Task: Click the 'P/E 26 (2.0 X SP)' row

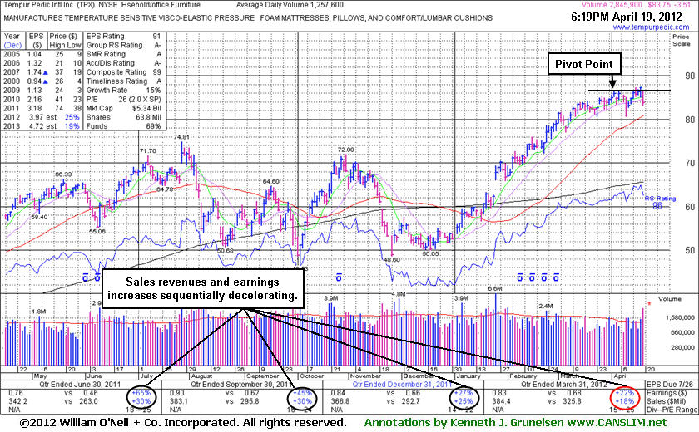Action: pos(123,99)
